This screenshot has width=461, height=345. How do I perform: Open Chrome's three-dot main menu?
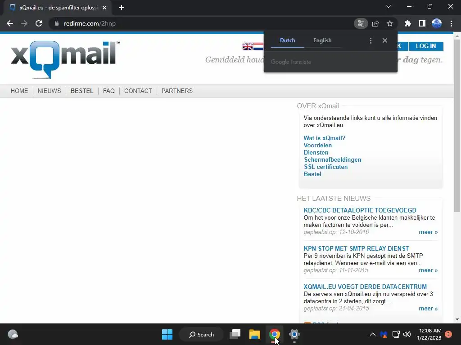click(x=451, y=23)
